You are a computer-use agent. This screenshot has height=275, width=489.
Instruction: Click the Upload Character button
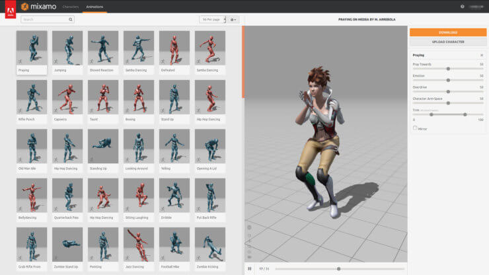(448, 42)
